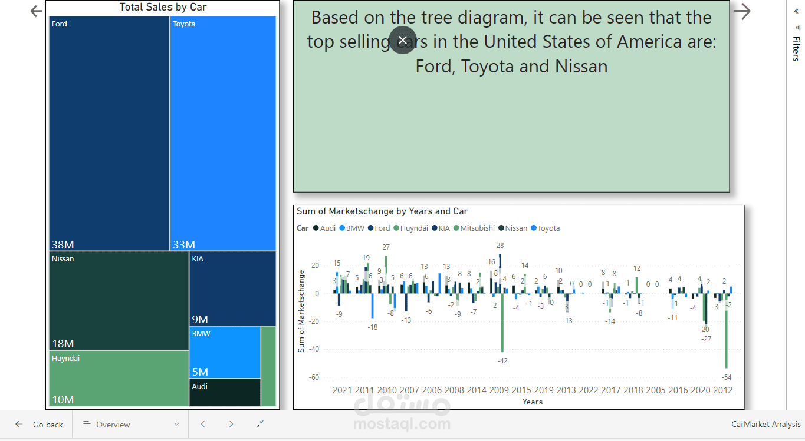The width and height of the screenshot is (805, 441).
Task: Click the Total Sales by Car title
Action: tap(163, 7)
